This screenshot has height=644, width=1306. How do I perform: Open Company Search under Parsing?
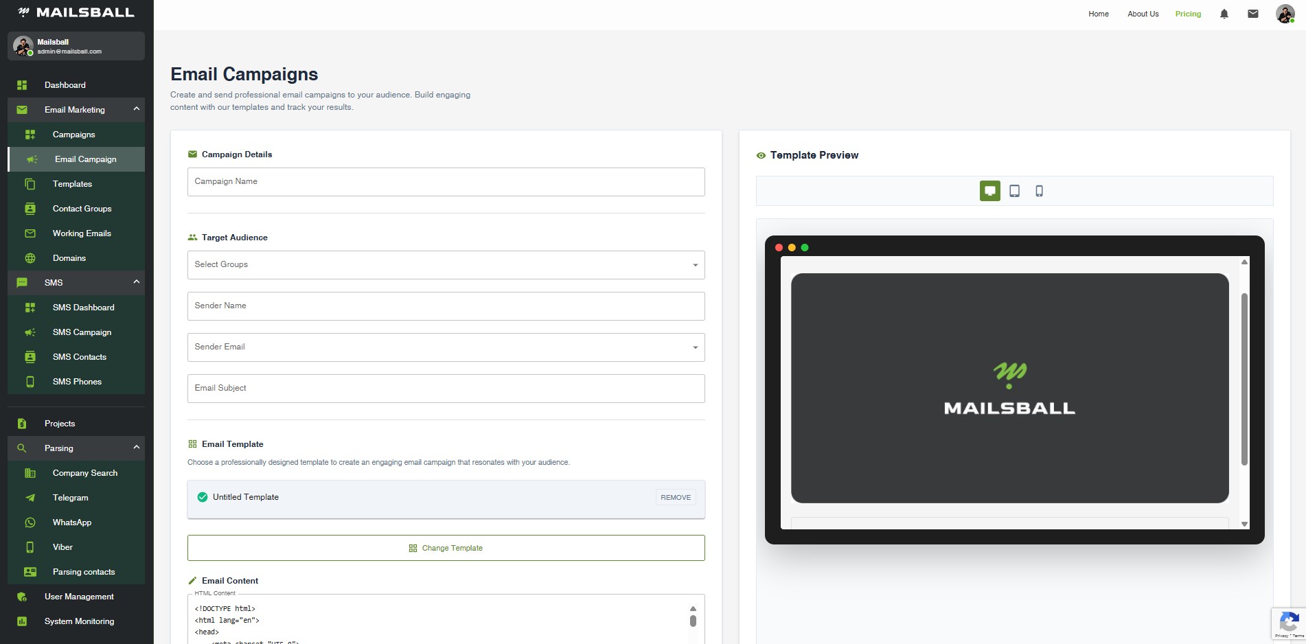pos(85,473)
